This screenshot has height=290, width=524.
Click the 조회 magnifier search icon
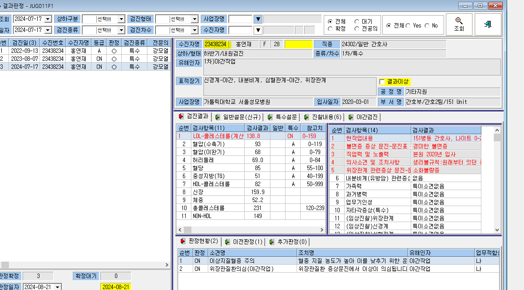[x=459, y=21]
